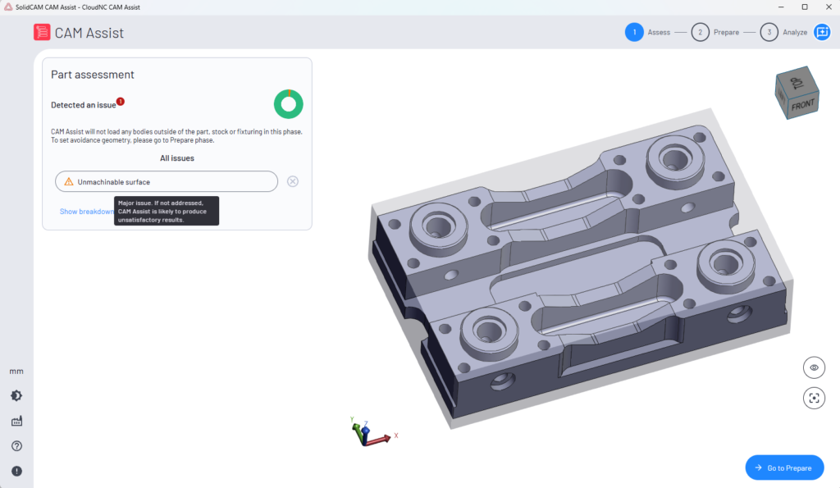The image size is (840, 488).
Task: Go to step 2 Prepare
Action: 714,32
